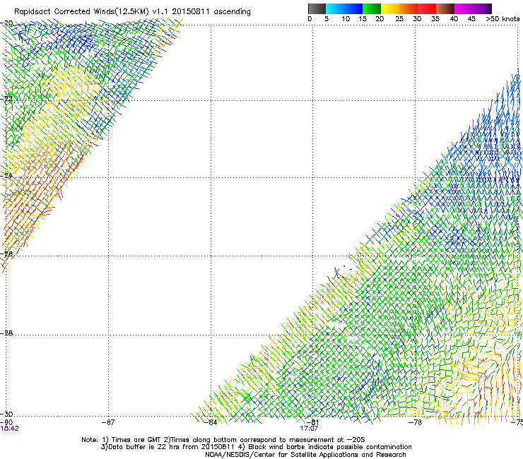Click the longitude label '-78'
The height and width of the screenshot is (459, 523).
[x=416, y=422]
